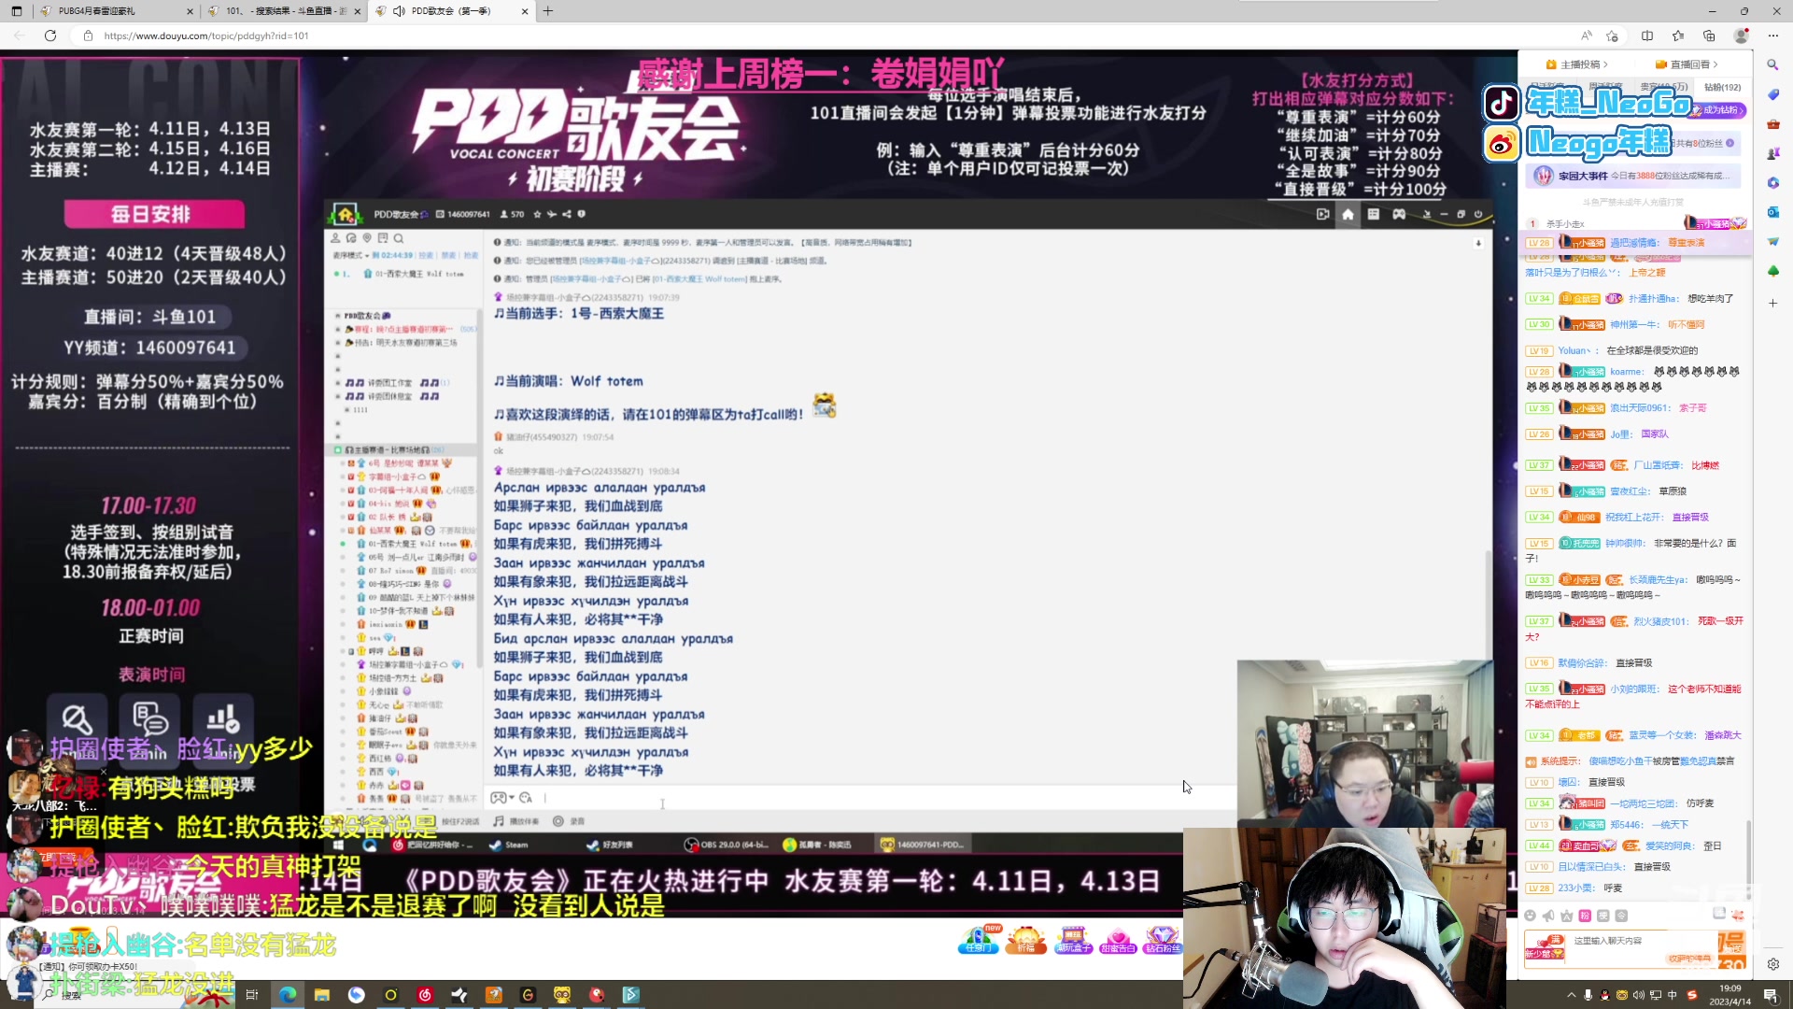Reload the page with the browser refresh button

tap(50, 36)
